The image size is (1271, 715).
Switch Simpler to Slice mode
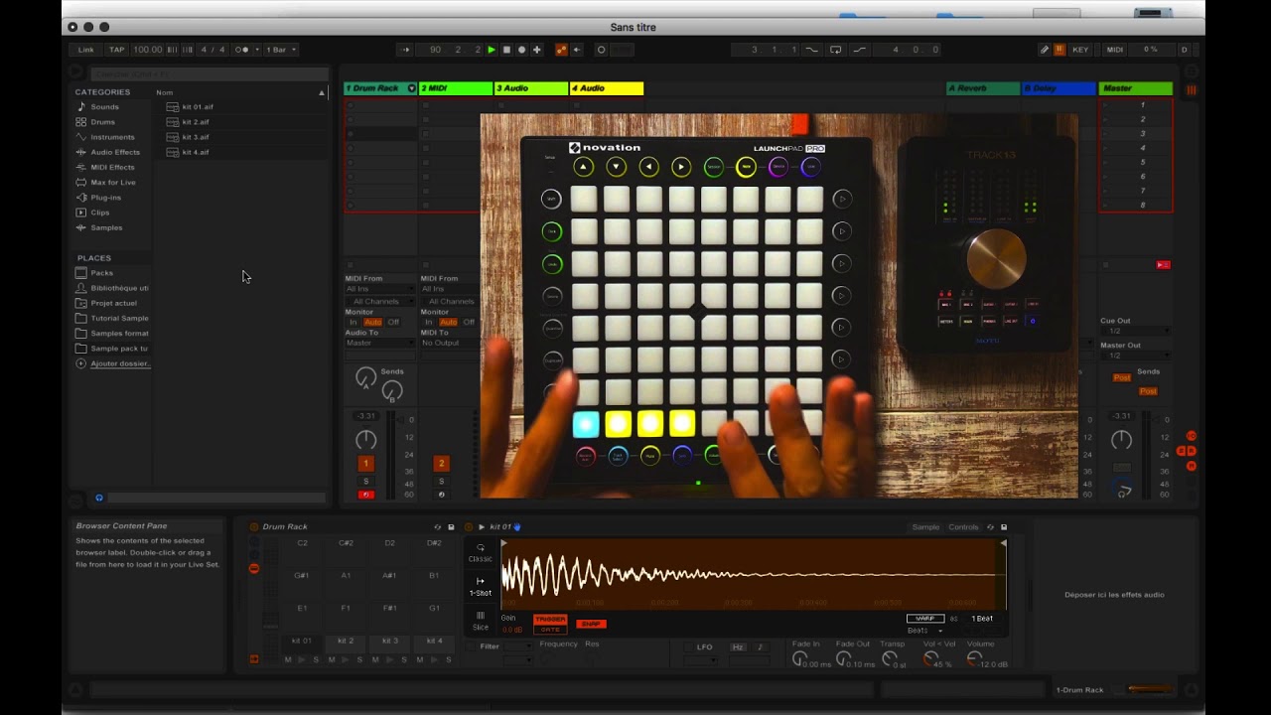tap(481, 622)
